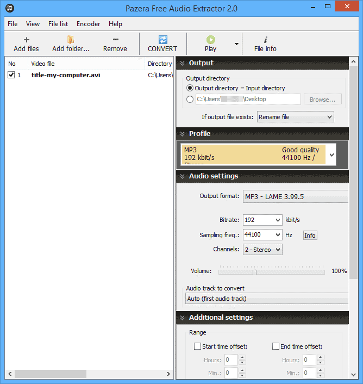Click the green Play icon
Screen dimensions: 363x384
210,40
